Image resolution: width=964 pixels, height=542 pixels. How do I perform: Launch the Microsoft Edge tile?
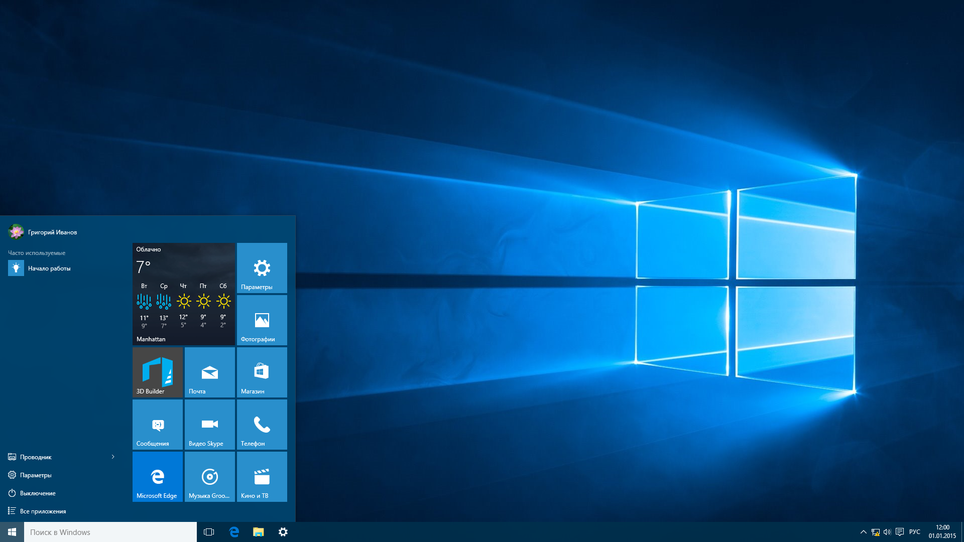[158, 477]
